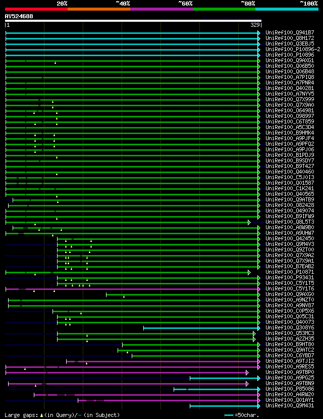This screenshot has height=419, width=323.
Task: Open hit UniRef100_Q941B7
Action: click(290, 33)
